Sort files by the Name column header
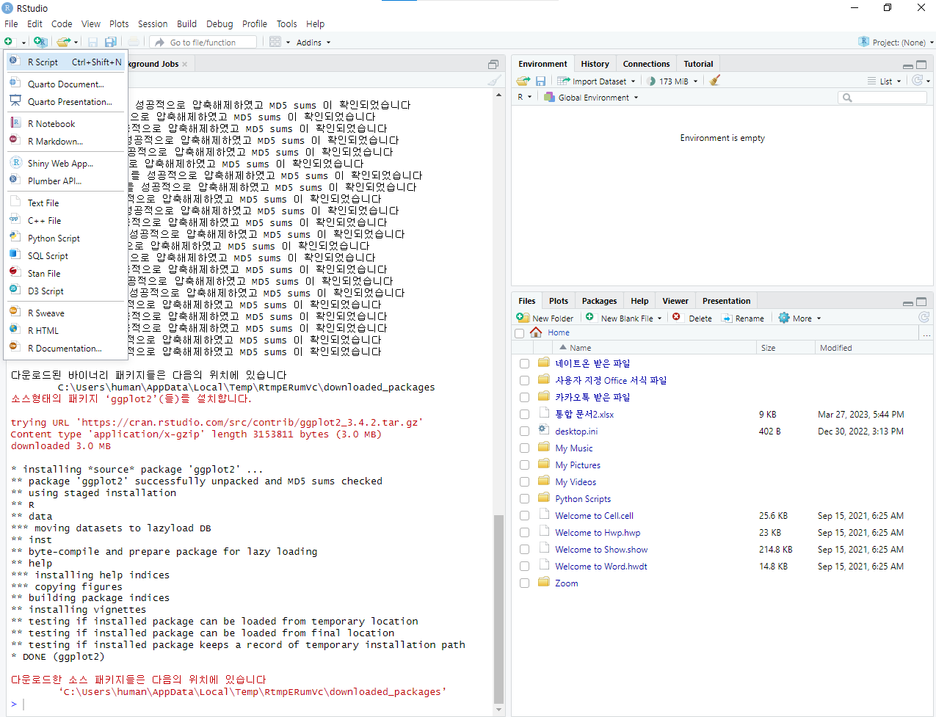 (580, 348)
